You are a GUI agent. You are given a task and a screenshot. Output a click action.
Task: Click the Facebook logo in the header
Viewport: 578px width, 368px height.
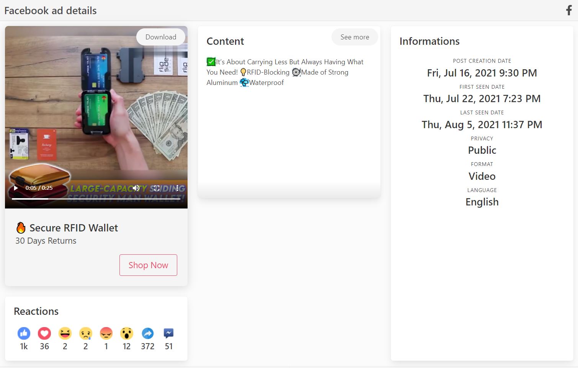click(568, 10)
